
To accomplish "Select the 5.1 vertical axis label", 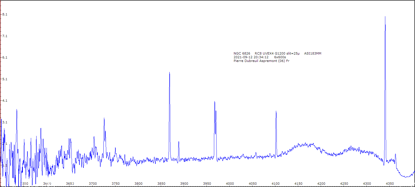I will [x=5, y=79].
